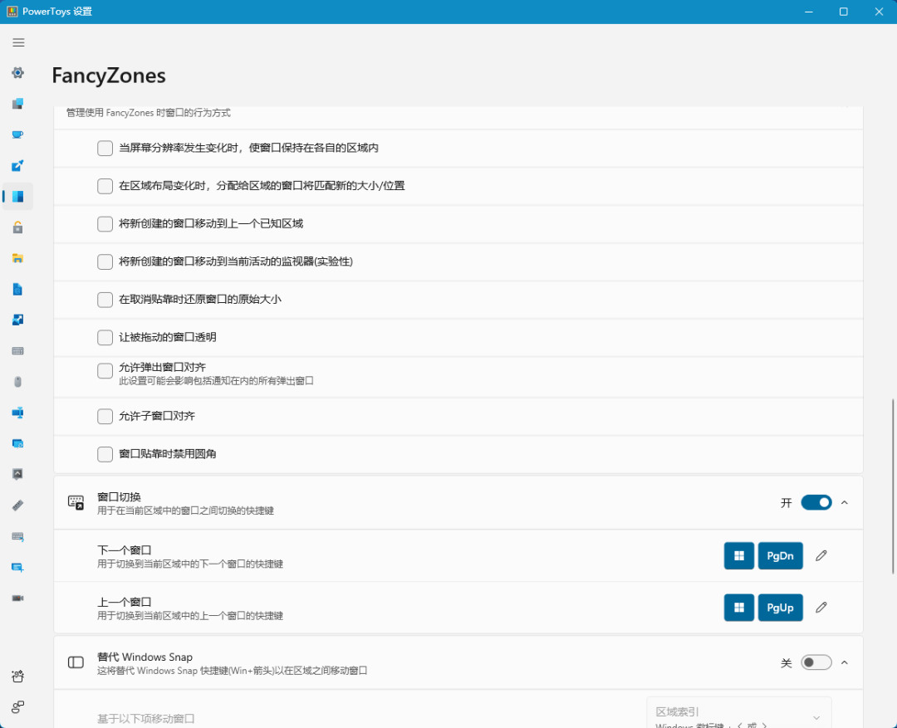Click the 窗口切换 keyboard shortcut icon
897x728 pixels.
pyautogui.click(x=75, y=501)
